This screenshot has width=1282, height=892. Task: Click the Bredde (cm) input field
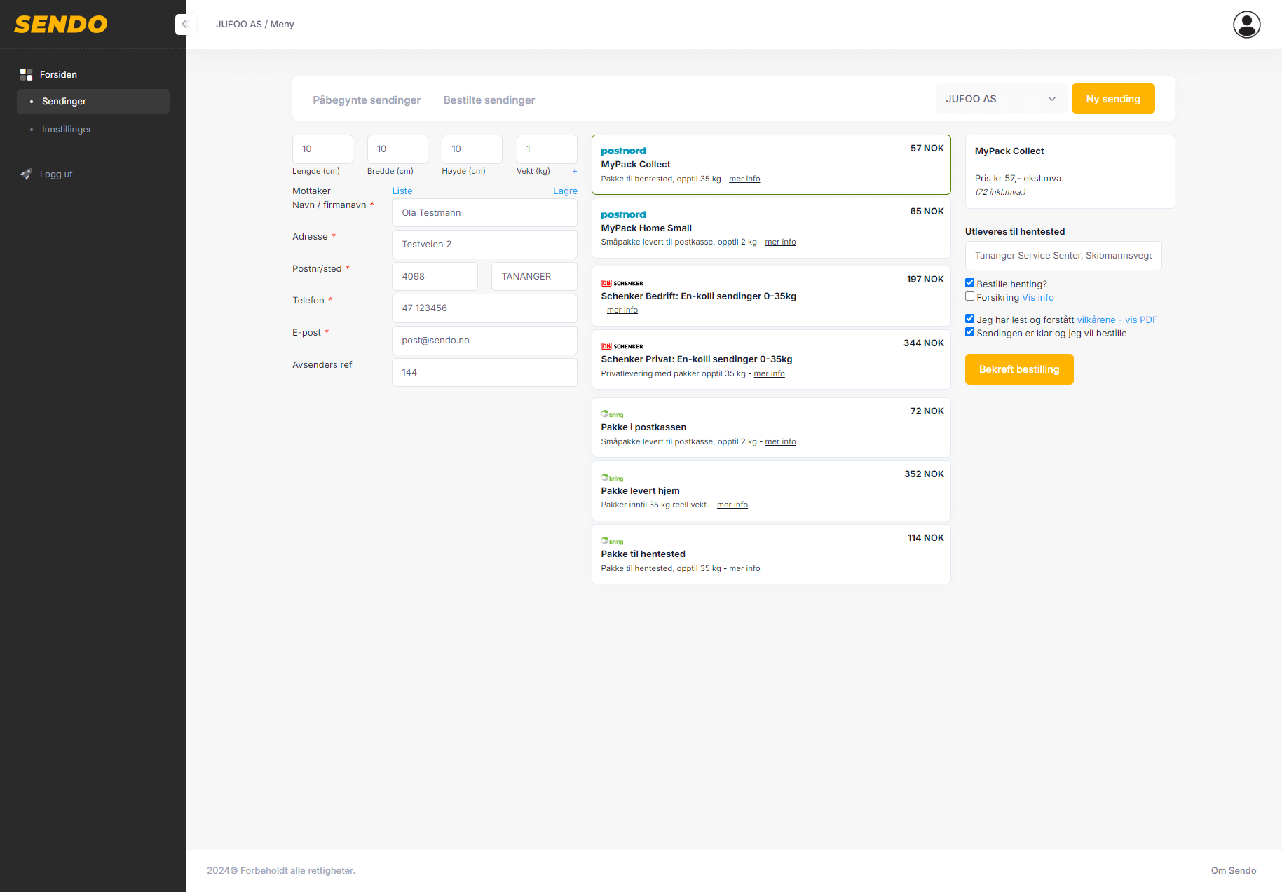(x=397, y=149)
